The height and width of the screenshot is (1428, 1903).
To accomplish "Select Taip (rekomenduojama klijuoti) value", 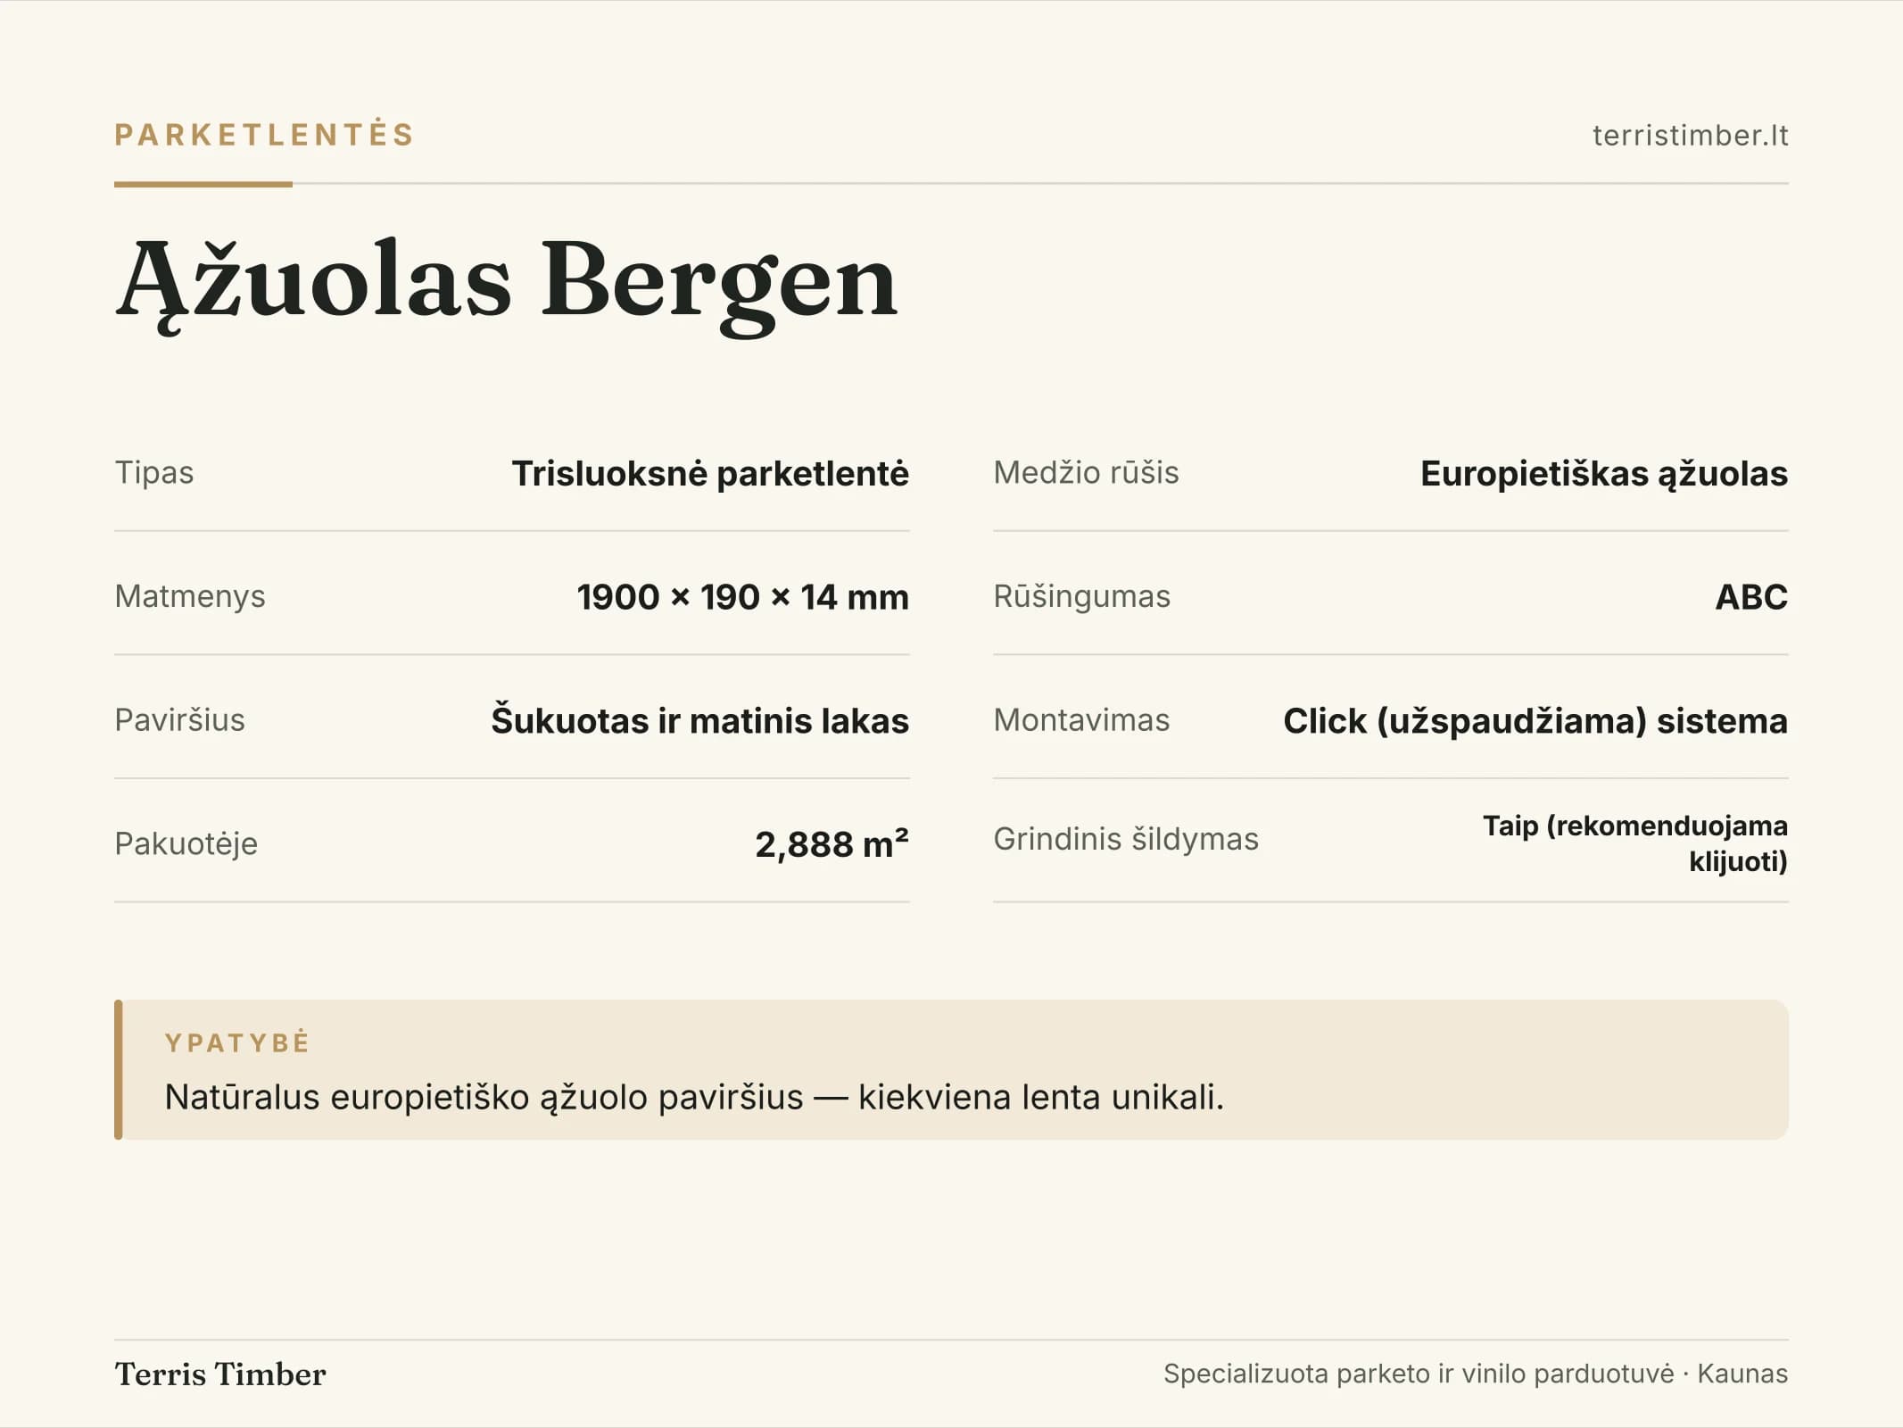I will pyautogui.click(x=1635, y=843).
